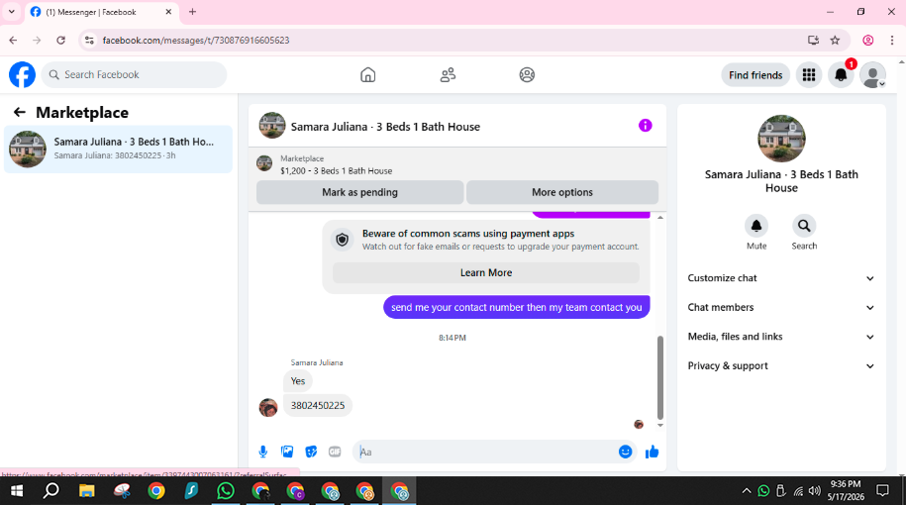This screenshot has height=505, width=906.
Task: Click Find friends button
Action: pyautogui.click(x=755, y=75)
